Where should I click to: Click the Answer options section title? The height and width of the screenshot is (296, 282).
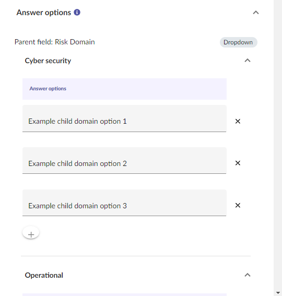44,13
